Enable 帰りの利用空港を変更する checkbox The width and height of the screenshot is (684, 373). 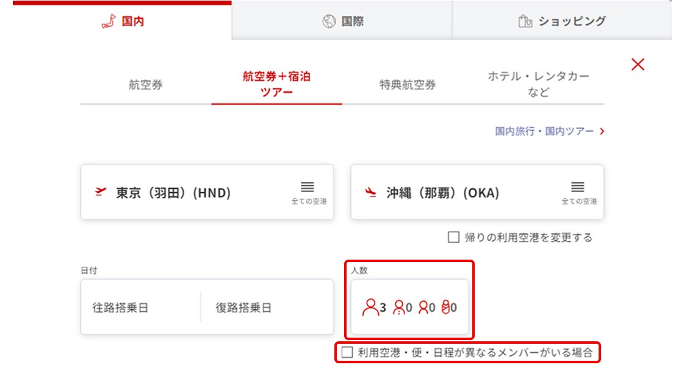pyautogui.click(x=453, y=237)
